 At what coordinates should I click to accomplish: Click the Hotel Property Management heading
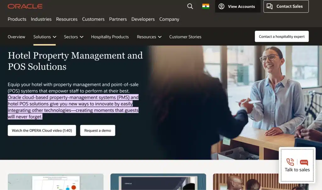75,61
